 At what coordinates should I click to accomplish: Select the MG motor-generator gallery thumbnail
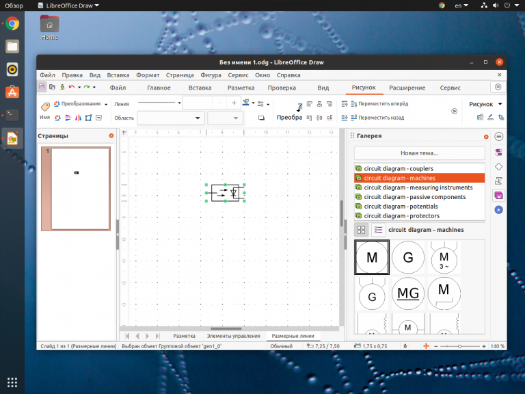click(x=409, y=293)
